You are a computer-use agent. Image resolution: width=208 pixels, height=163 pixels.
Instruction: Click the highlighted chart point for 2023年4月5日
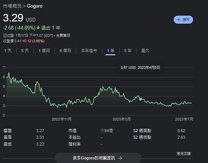(x=141, y=99)
